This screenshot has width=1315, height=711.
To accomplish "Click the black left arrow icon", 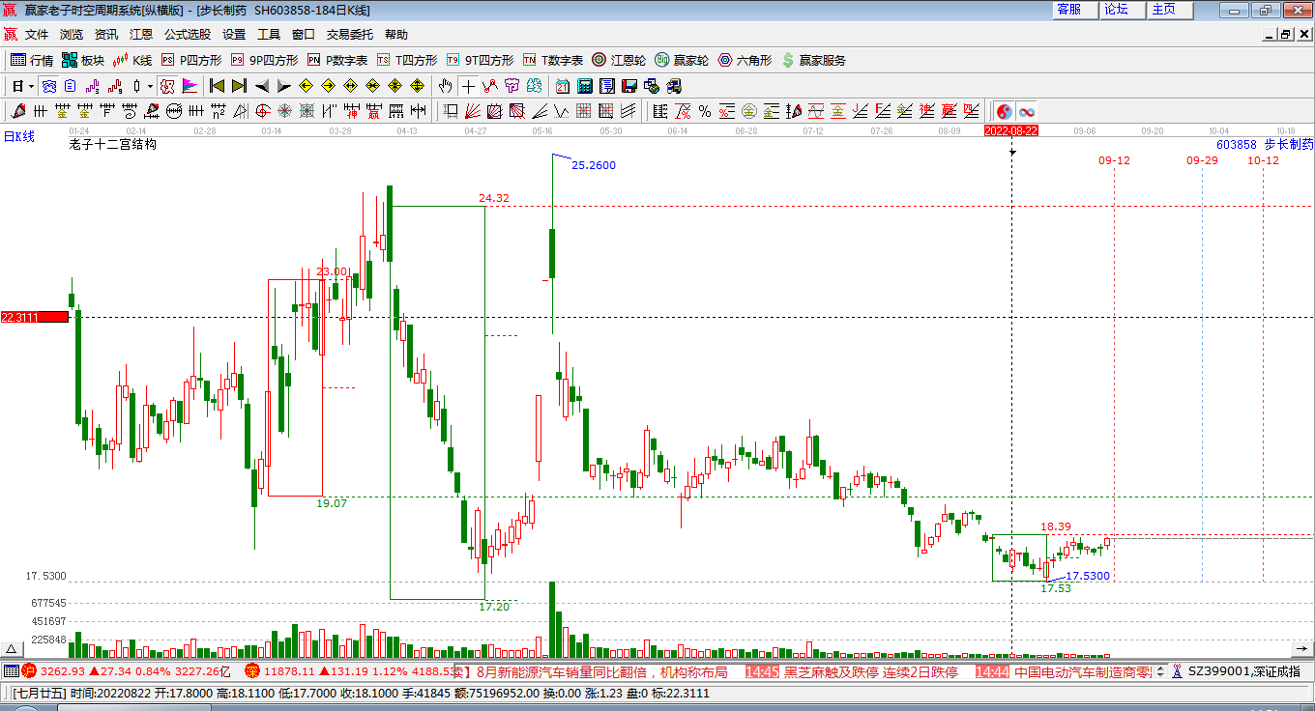I will [262, 86].
